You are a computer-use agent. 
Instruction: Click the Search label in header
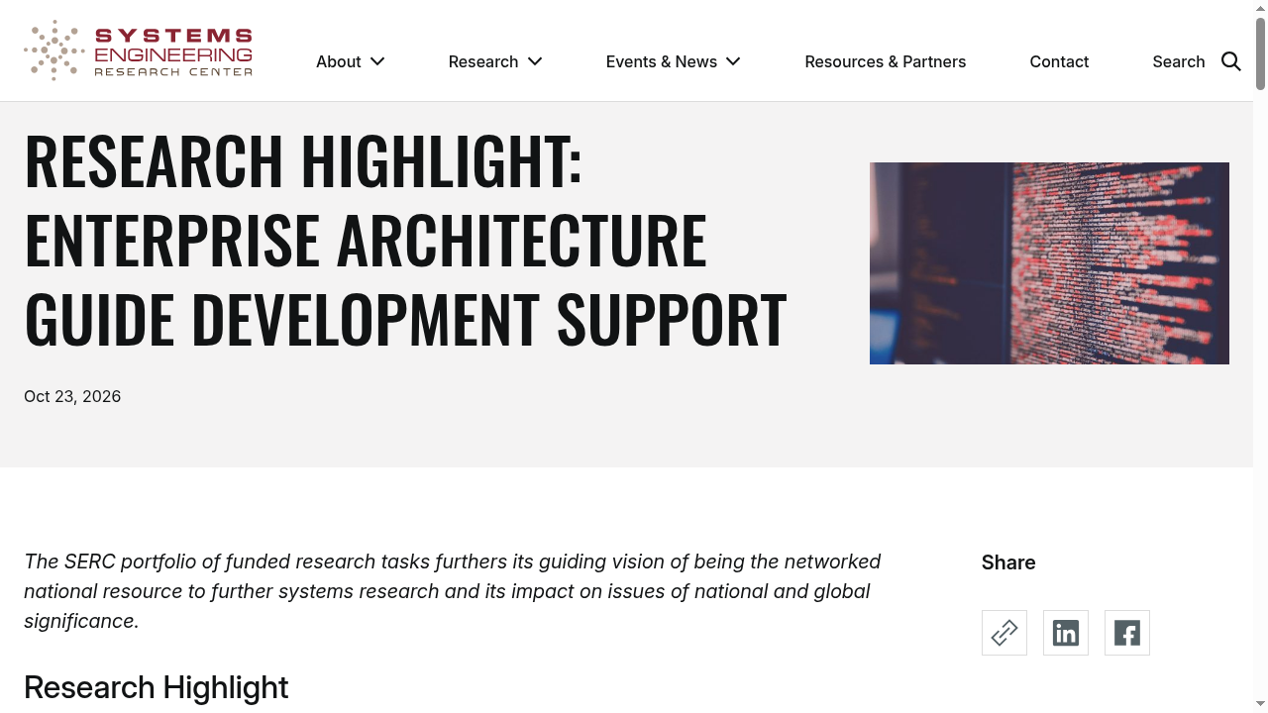tap(1179, 61)
